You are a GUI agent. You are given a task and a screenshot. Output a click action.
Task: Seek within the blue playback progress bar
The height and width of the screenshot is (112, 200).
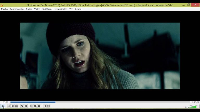tap(100, 102)
